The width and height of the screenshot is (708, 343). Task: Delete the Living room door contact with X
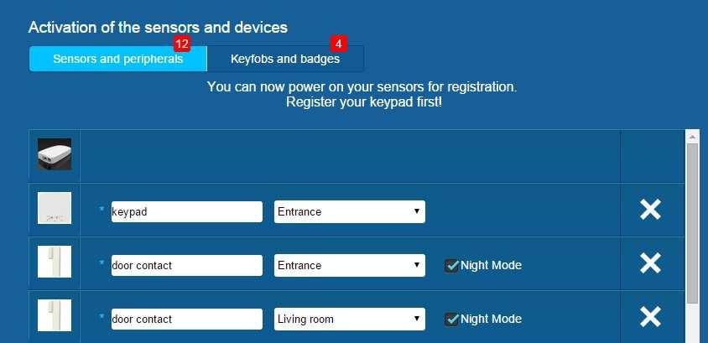(650, 317)
